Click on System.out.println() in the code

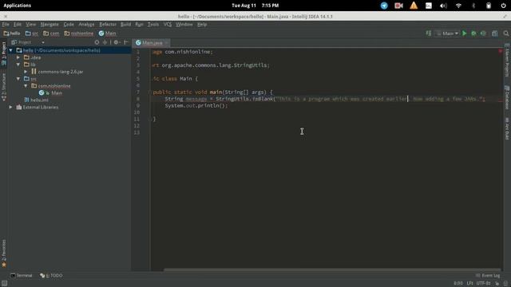point(196,106)
